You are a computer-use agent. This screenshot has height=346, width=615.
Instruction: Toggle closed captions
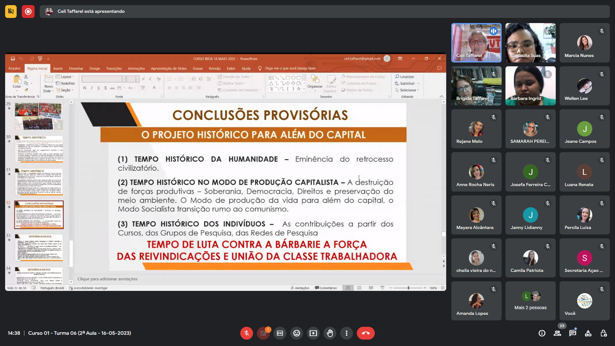click(x=280, y=333)
